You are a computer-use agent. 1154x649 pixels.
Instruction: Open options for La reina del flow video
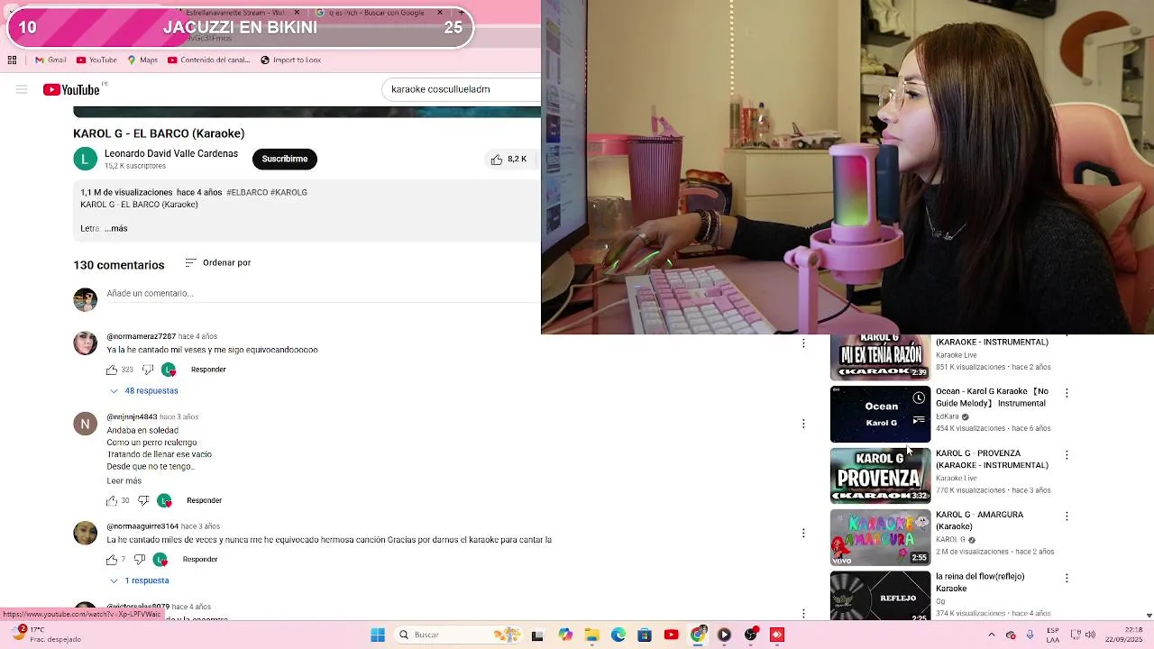[x=1067, y=578]
